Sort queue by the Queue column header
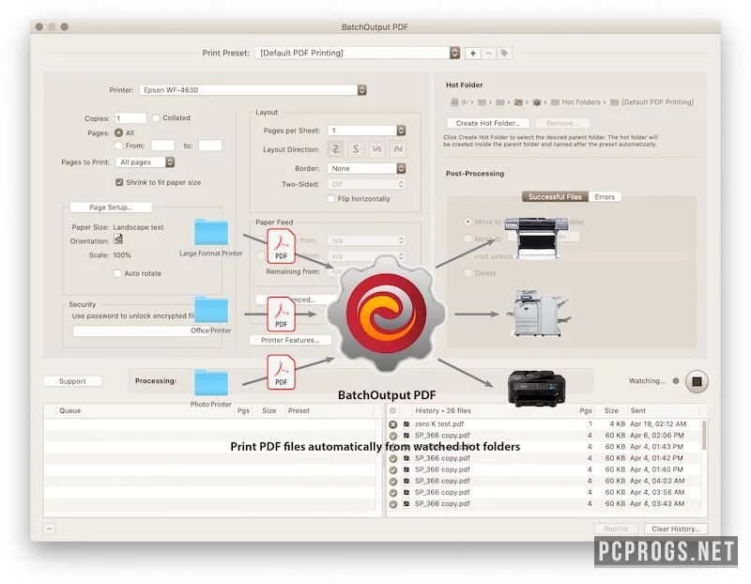Screen dimensions: 751x584 pyautogui.click(x=69, y=410)
